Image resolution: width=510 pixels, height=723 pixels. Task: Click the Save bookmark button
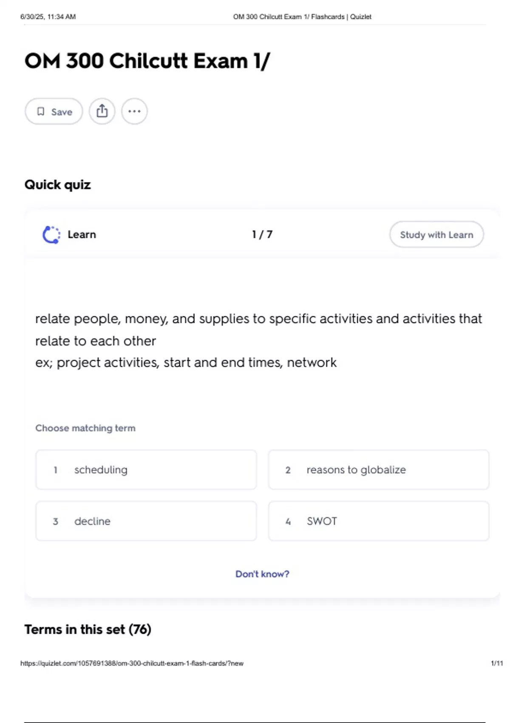[x=54, y=111]
